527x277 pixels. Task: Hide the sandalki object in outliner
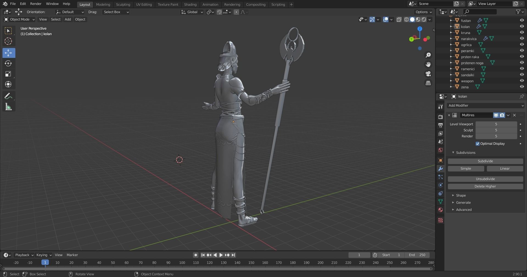point(522,75)
